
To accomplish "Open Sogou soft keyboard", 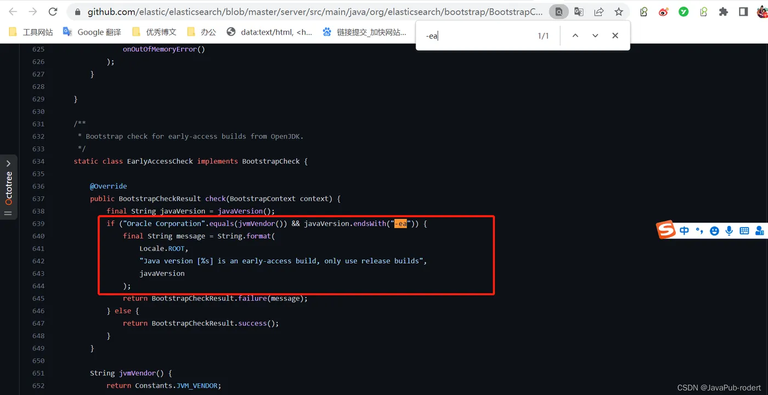I will tap(744, 231).
